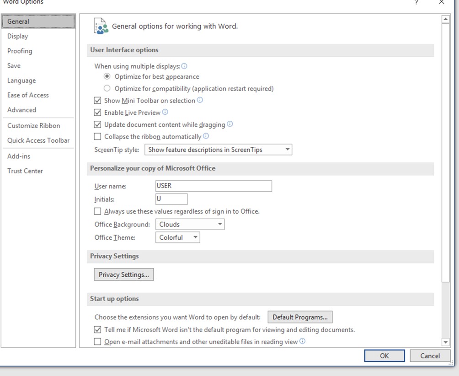Open the Trust Center category
Image resolution: width=459 pixels, height=376 pixels.
pos(38,171)
